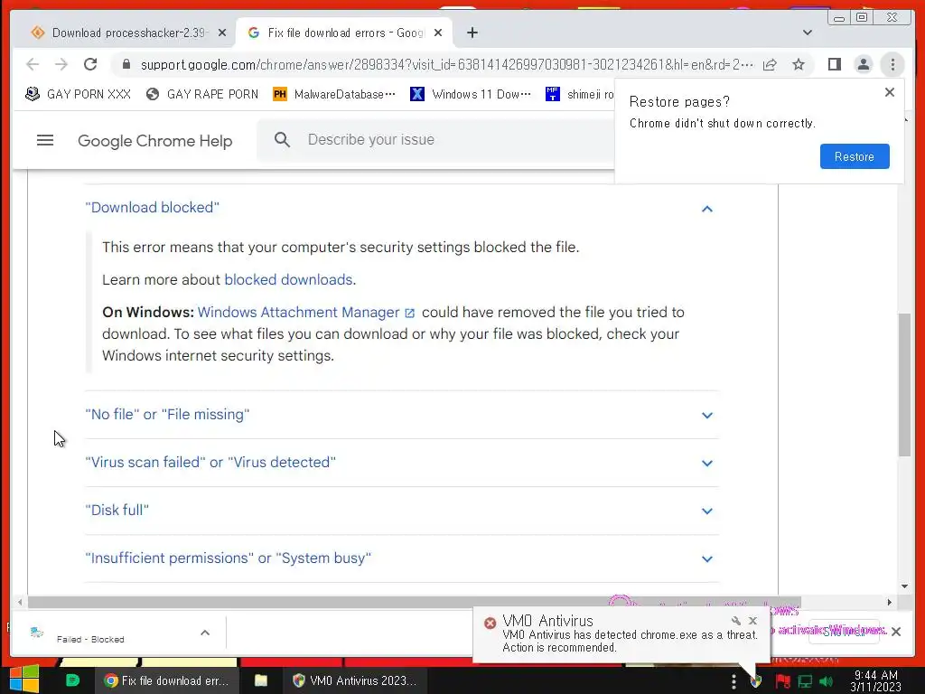Click the "Download blocked" heading

[152, 207]
